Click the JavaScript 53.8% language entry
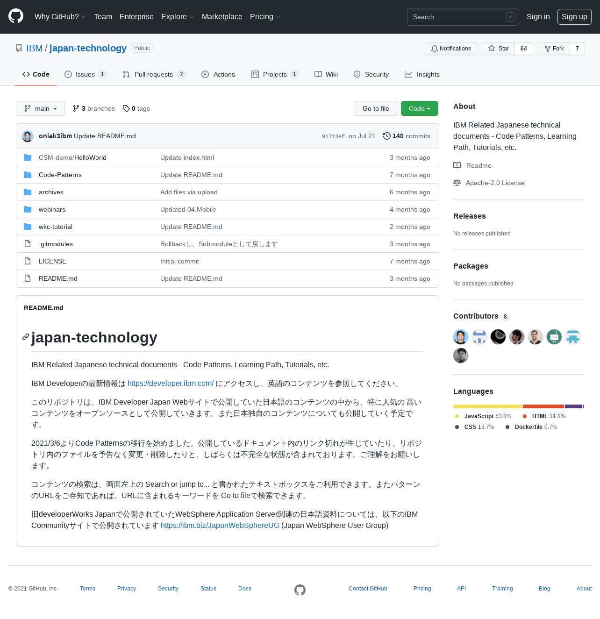 tap(483, 416)
